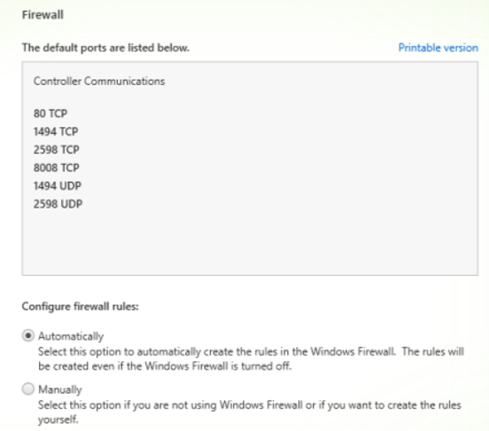Select the 80 TCP port entry
489x431 pixels.
[50, 114]
